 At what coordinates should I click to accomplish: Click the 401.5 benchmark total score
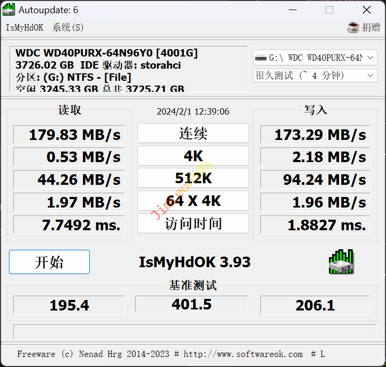(x=192, y=304)
